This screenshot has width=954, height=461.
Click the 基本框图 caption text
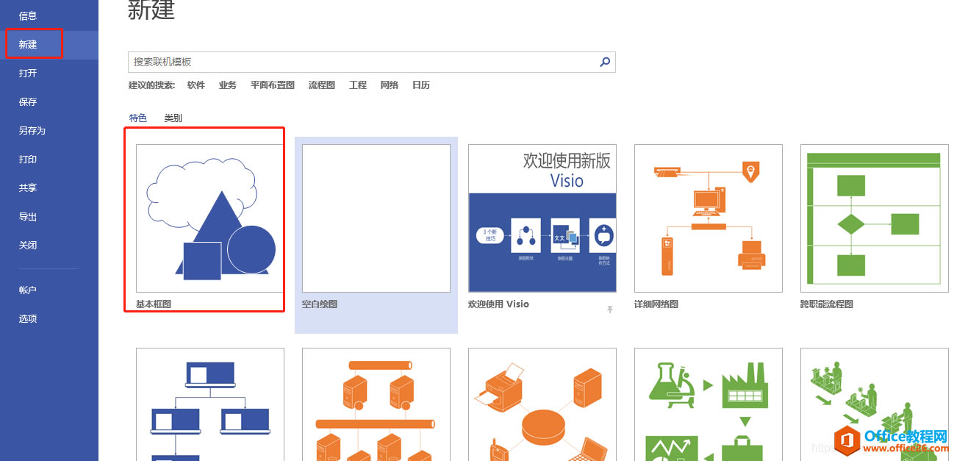(x=154, y=304)
